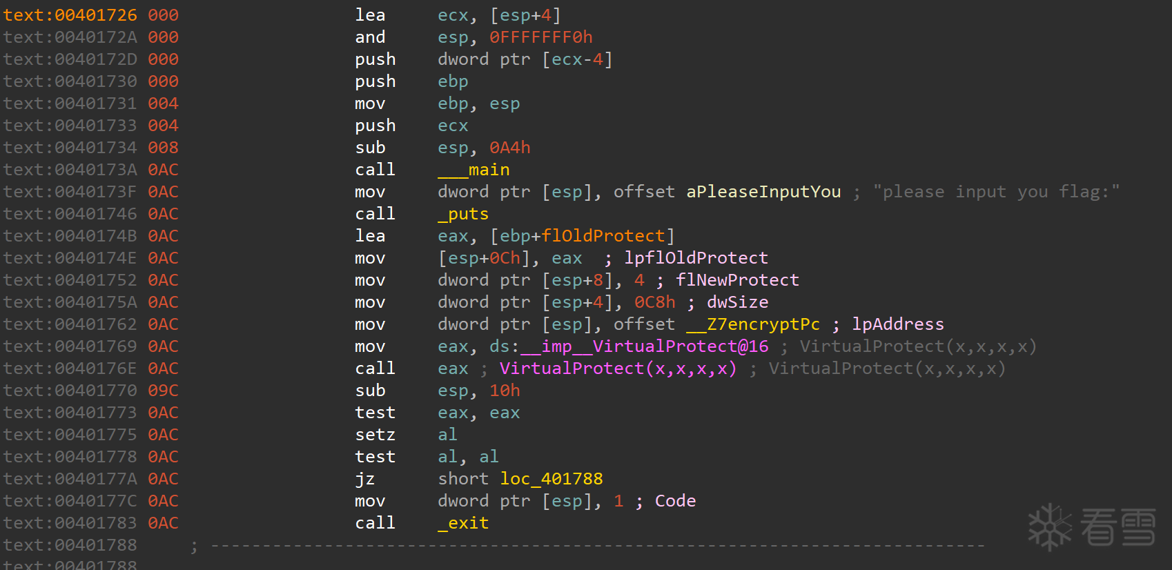Viewport: 1172px width, 570px height.
Task: Click the setz mnemonic
Action: [x=375, y=435]
